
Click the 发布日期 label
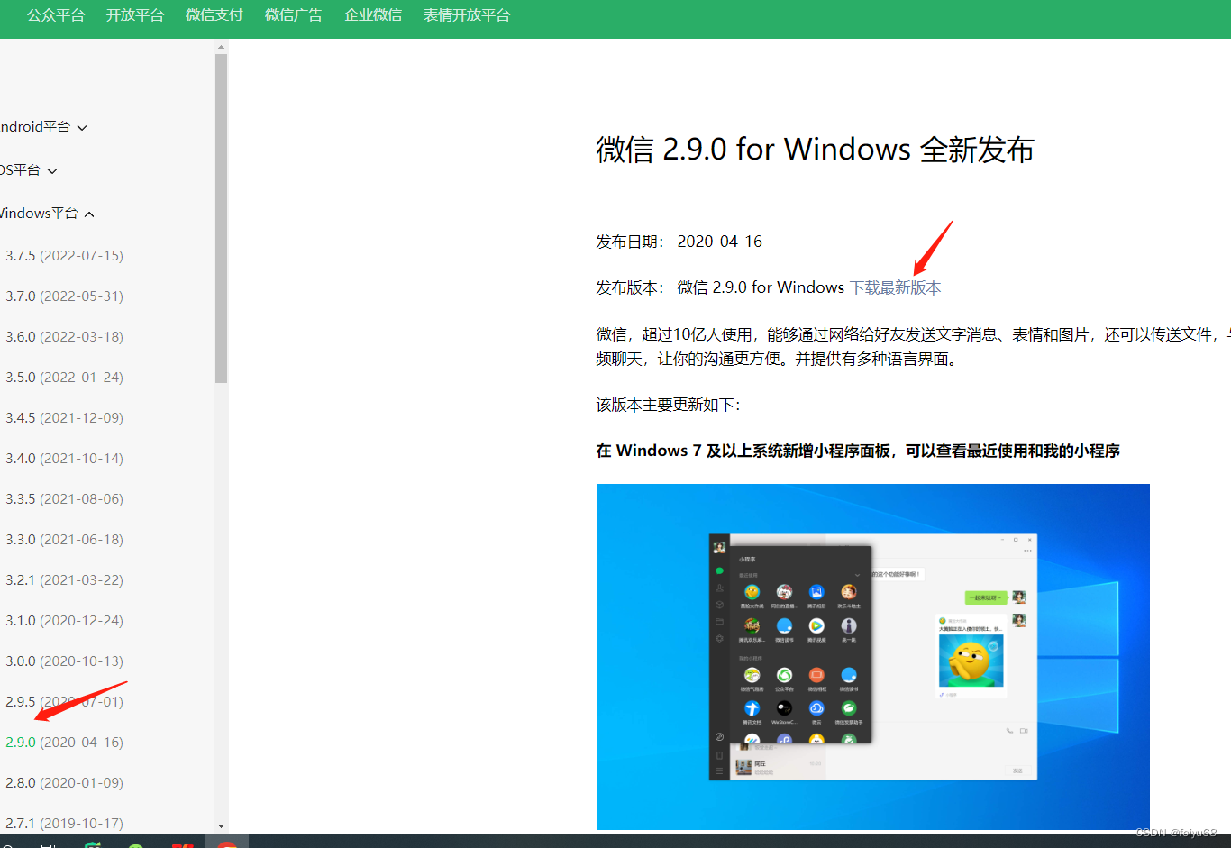(630, 242)
